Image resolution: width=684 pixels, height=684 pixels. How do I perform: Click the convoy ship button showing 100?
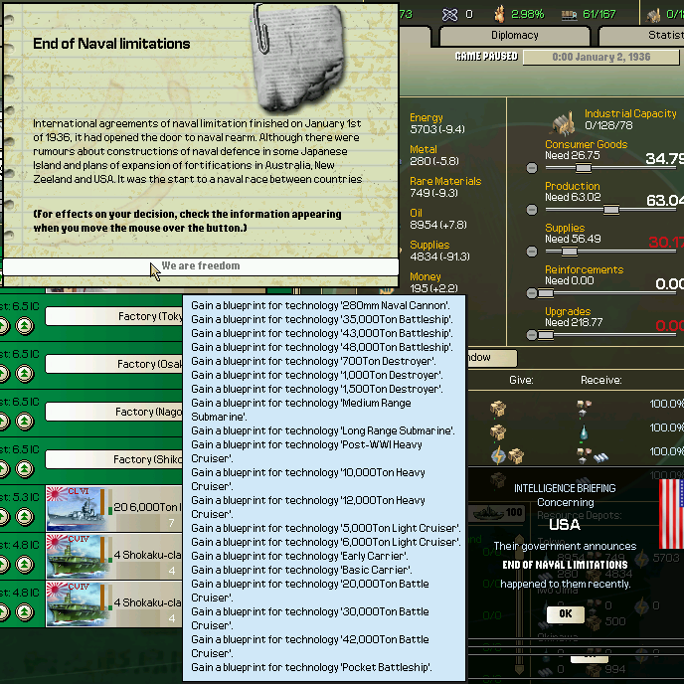click(x=497, y=513)
